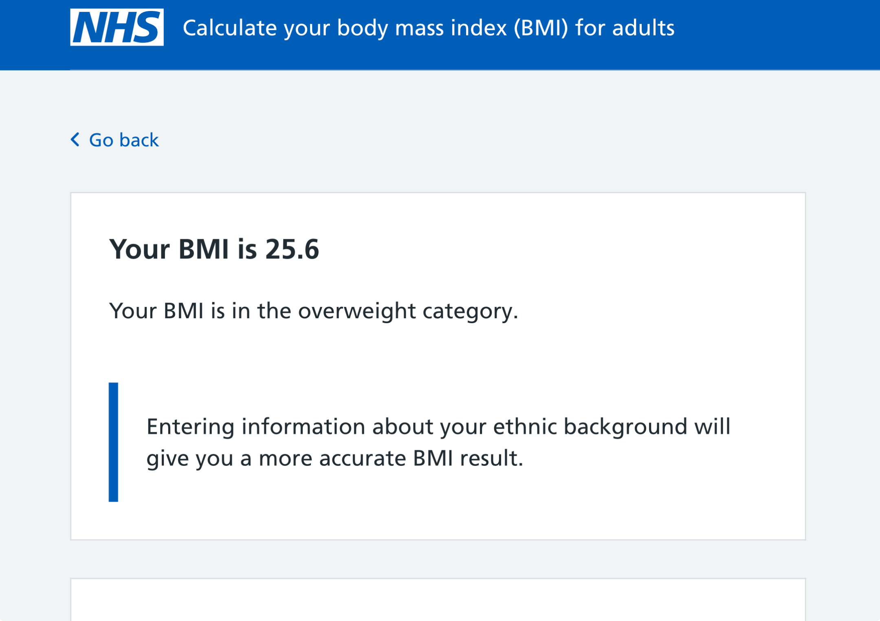
Task: Click 'for adults' in the header title
Action: pyautogui.click(x=625, y=28)
